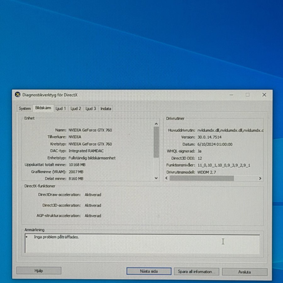Viewport: 283px width, 283px height.
Task: Click the Enhet vertical scrollbar thumb
Action: click(x=156, y=141)
